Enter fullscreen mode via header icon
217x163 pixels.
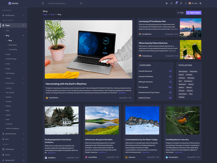186,3
